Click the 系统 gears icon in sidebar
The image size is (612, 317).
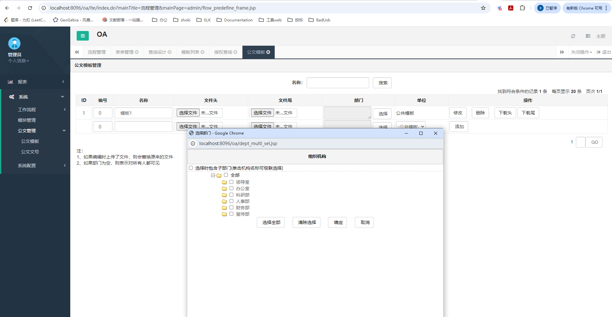11,97
